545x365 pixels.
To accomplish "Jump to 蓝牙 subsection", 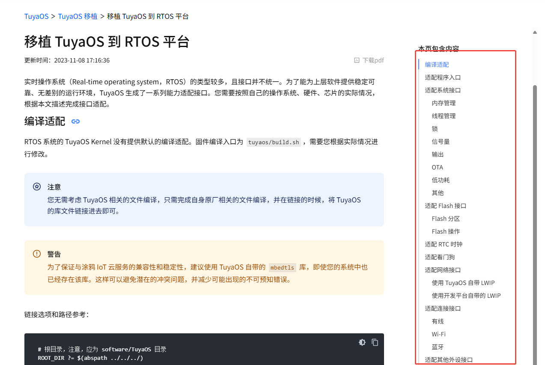I will click(x=438, y=347).
